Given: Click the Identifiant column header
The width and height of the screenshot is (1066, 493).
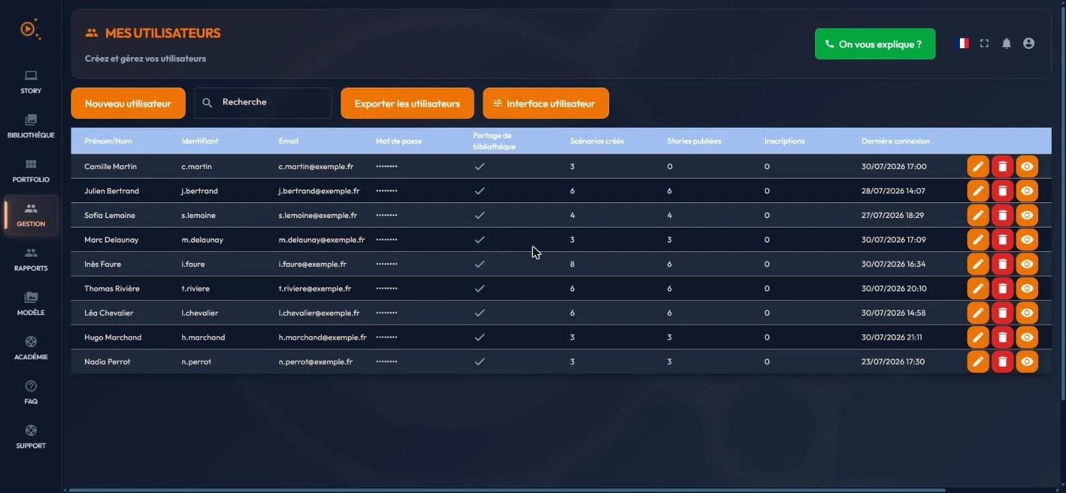Looking at the screenshot, I should coord(200,141).
